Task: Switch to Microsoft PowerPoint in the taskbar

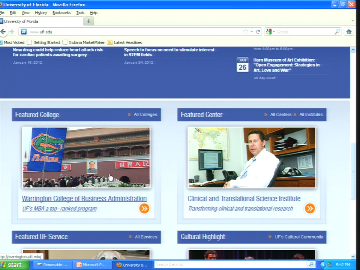Action: (x=92, y=265)
